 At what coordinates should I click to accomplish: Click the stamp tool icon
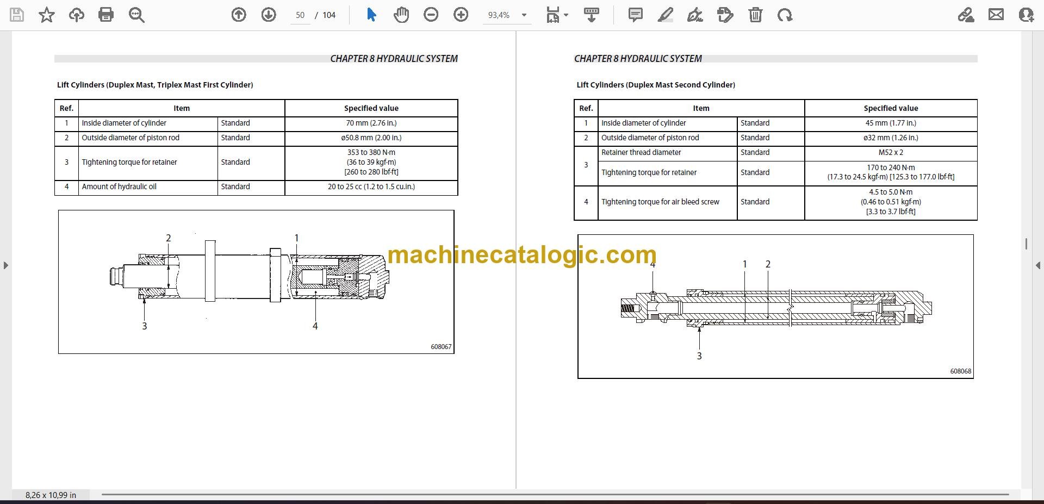click(x=725, y=15)
